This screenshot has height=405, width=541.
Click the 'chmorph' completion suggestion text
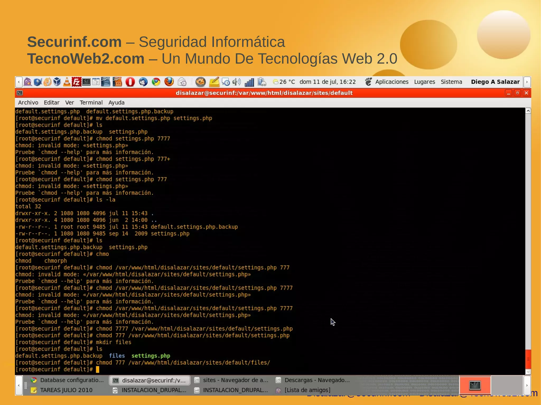point(55,261)
